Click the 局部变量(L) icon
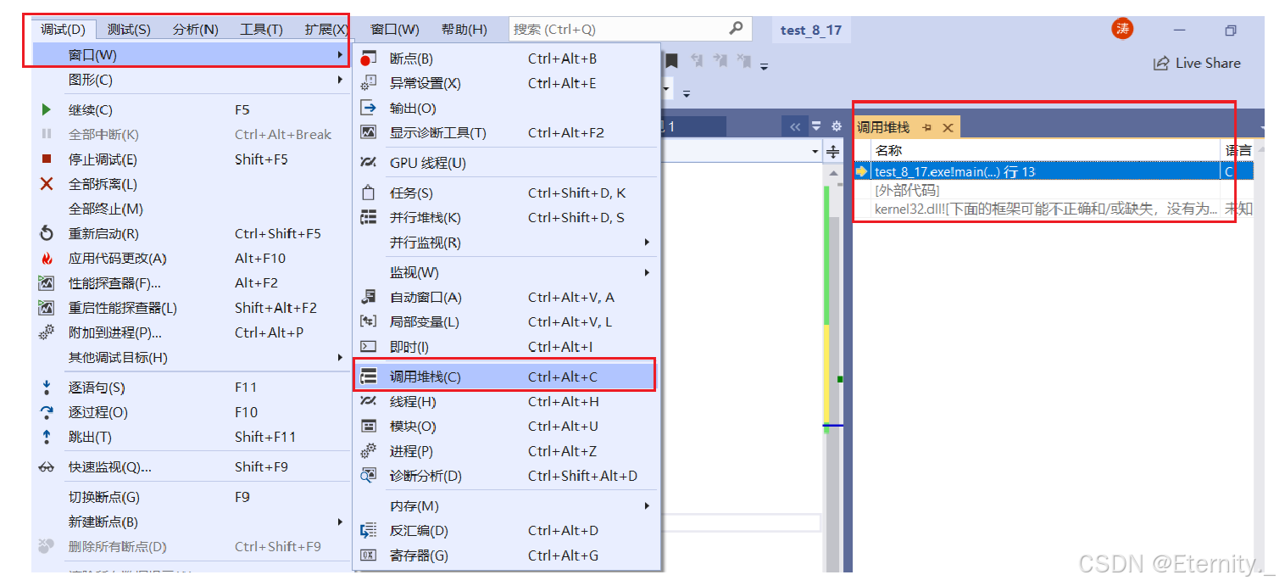The image size is (1279, 586). click(368, 321)
